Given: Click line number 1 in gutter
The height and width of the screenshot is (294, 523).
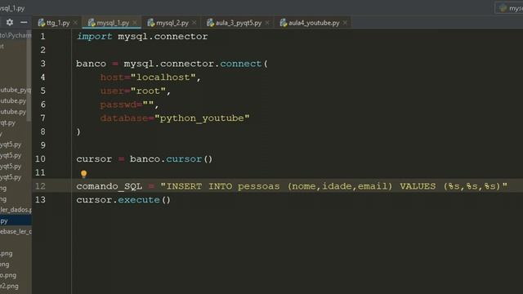Looking at the screenshot, I should coord(42,36).
